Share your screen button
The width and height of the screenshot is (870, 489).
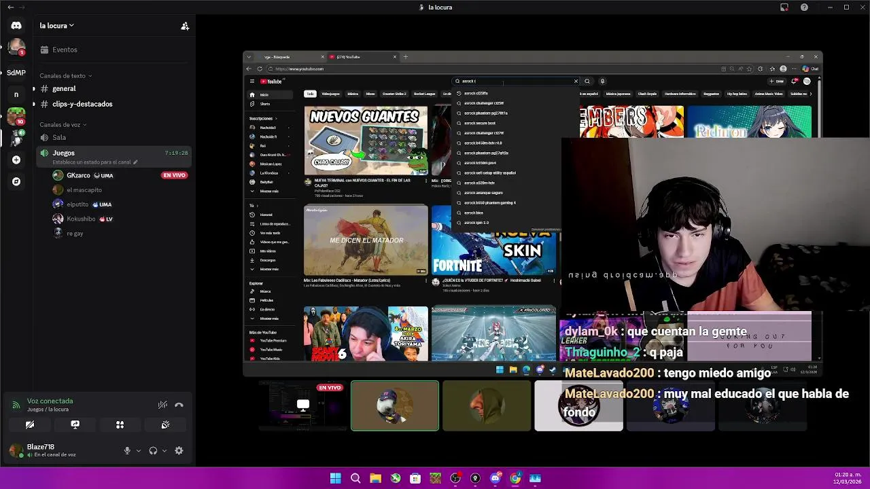point(75,424)
